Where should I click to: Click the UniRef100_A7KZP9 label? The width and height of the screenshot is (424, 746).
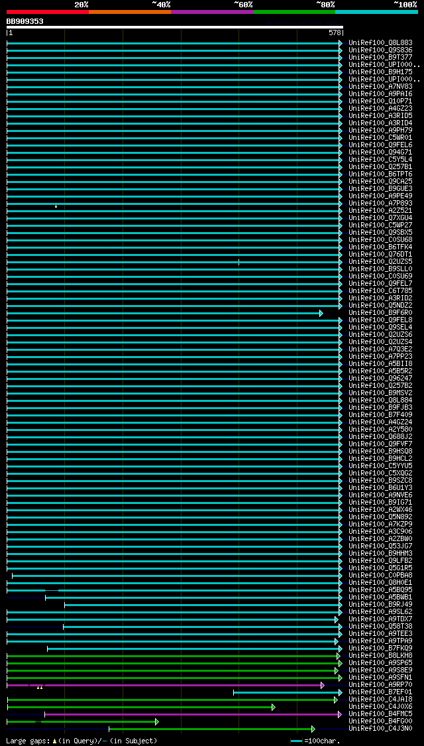[380, 525]
